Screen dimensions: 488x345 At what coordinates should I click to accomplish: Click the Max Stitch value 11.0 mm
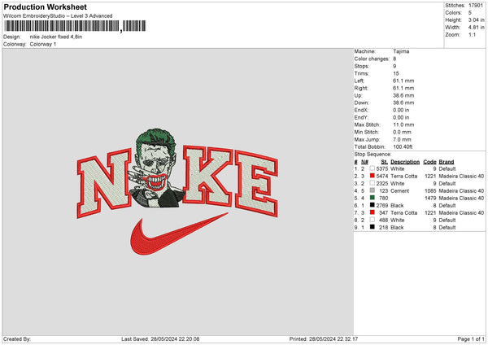point(403,124)
